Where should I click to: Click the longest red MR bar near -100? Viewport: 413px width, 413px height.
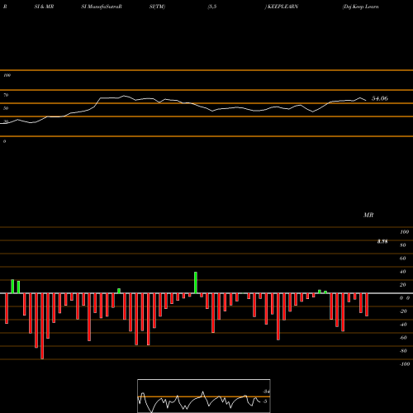pos(42,326)
